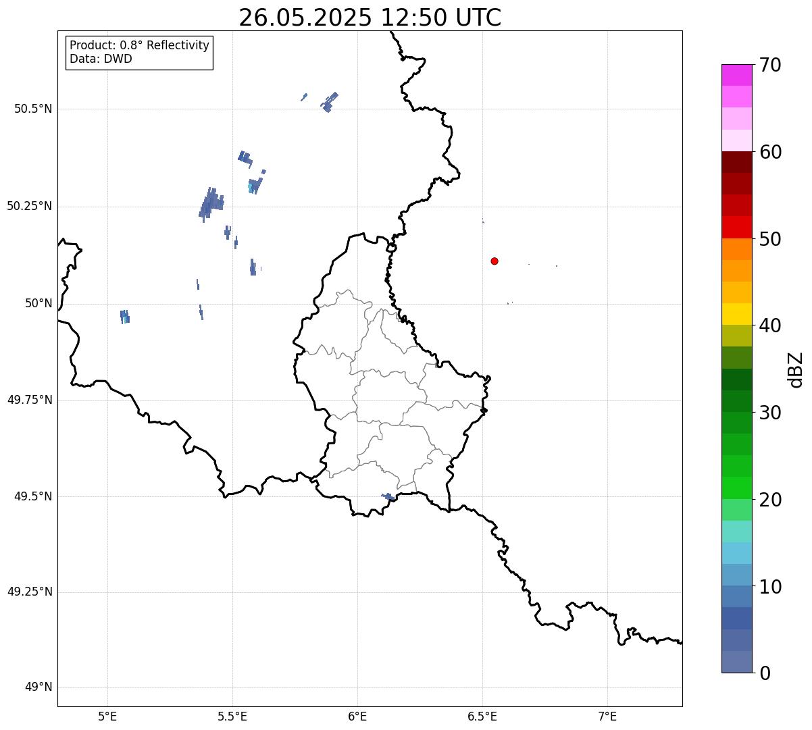
Task: Pick the bright red segment just above 50
Action: pyautogui.click(x=736, y=227)
